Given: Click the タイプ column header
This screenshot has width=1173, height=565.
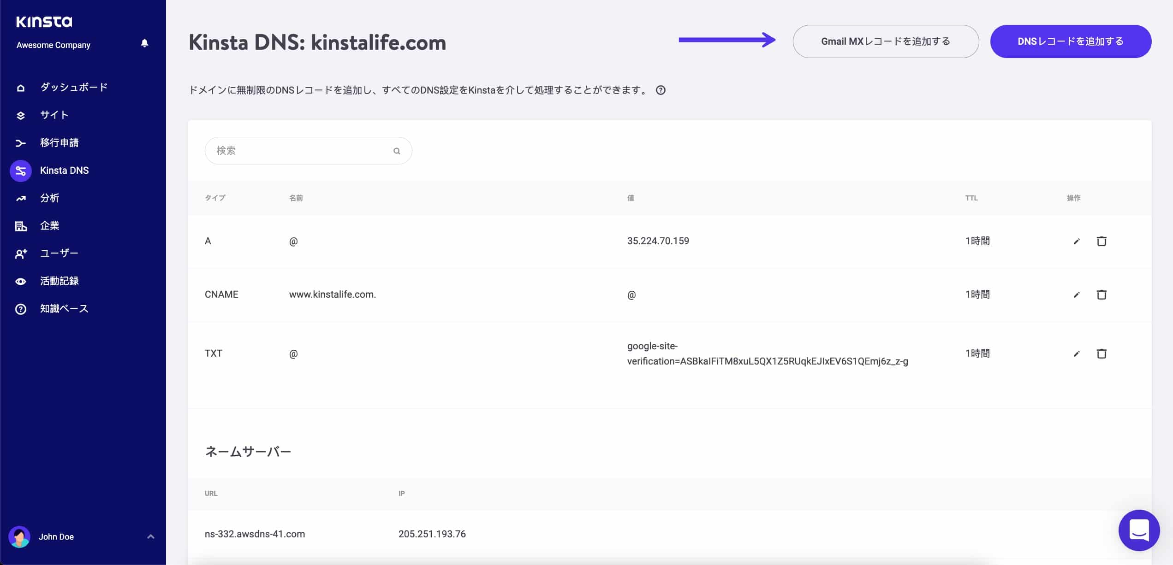Looking at the screenshot, I should (215, 198).
